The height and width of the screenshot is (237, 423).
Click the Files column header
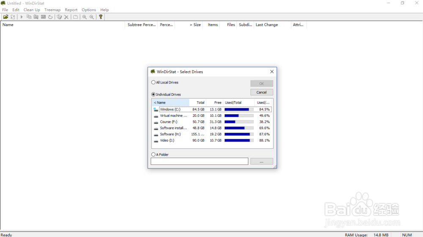click(228, 25)
